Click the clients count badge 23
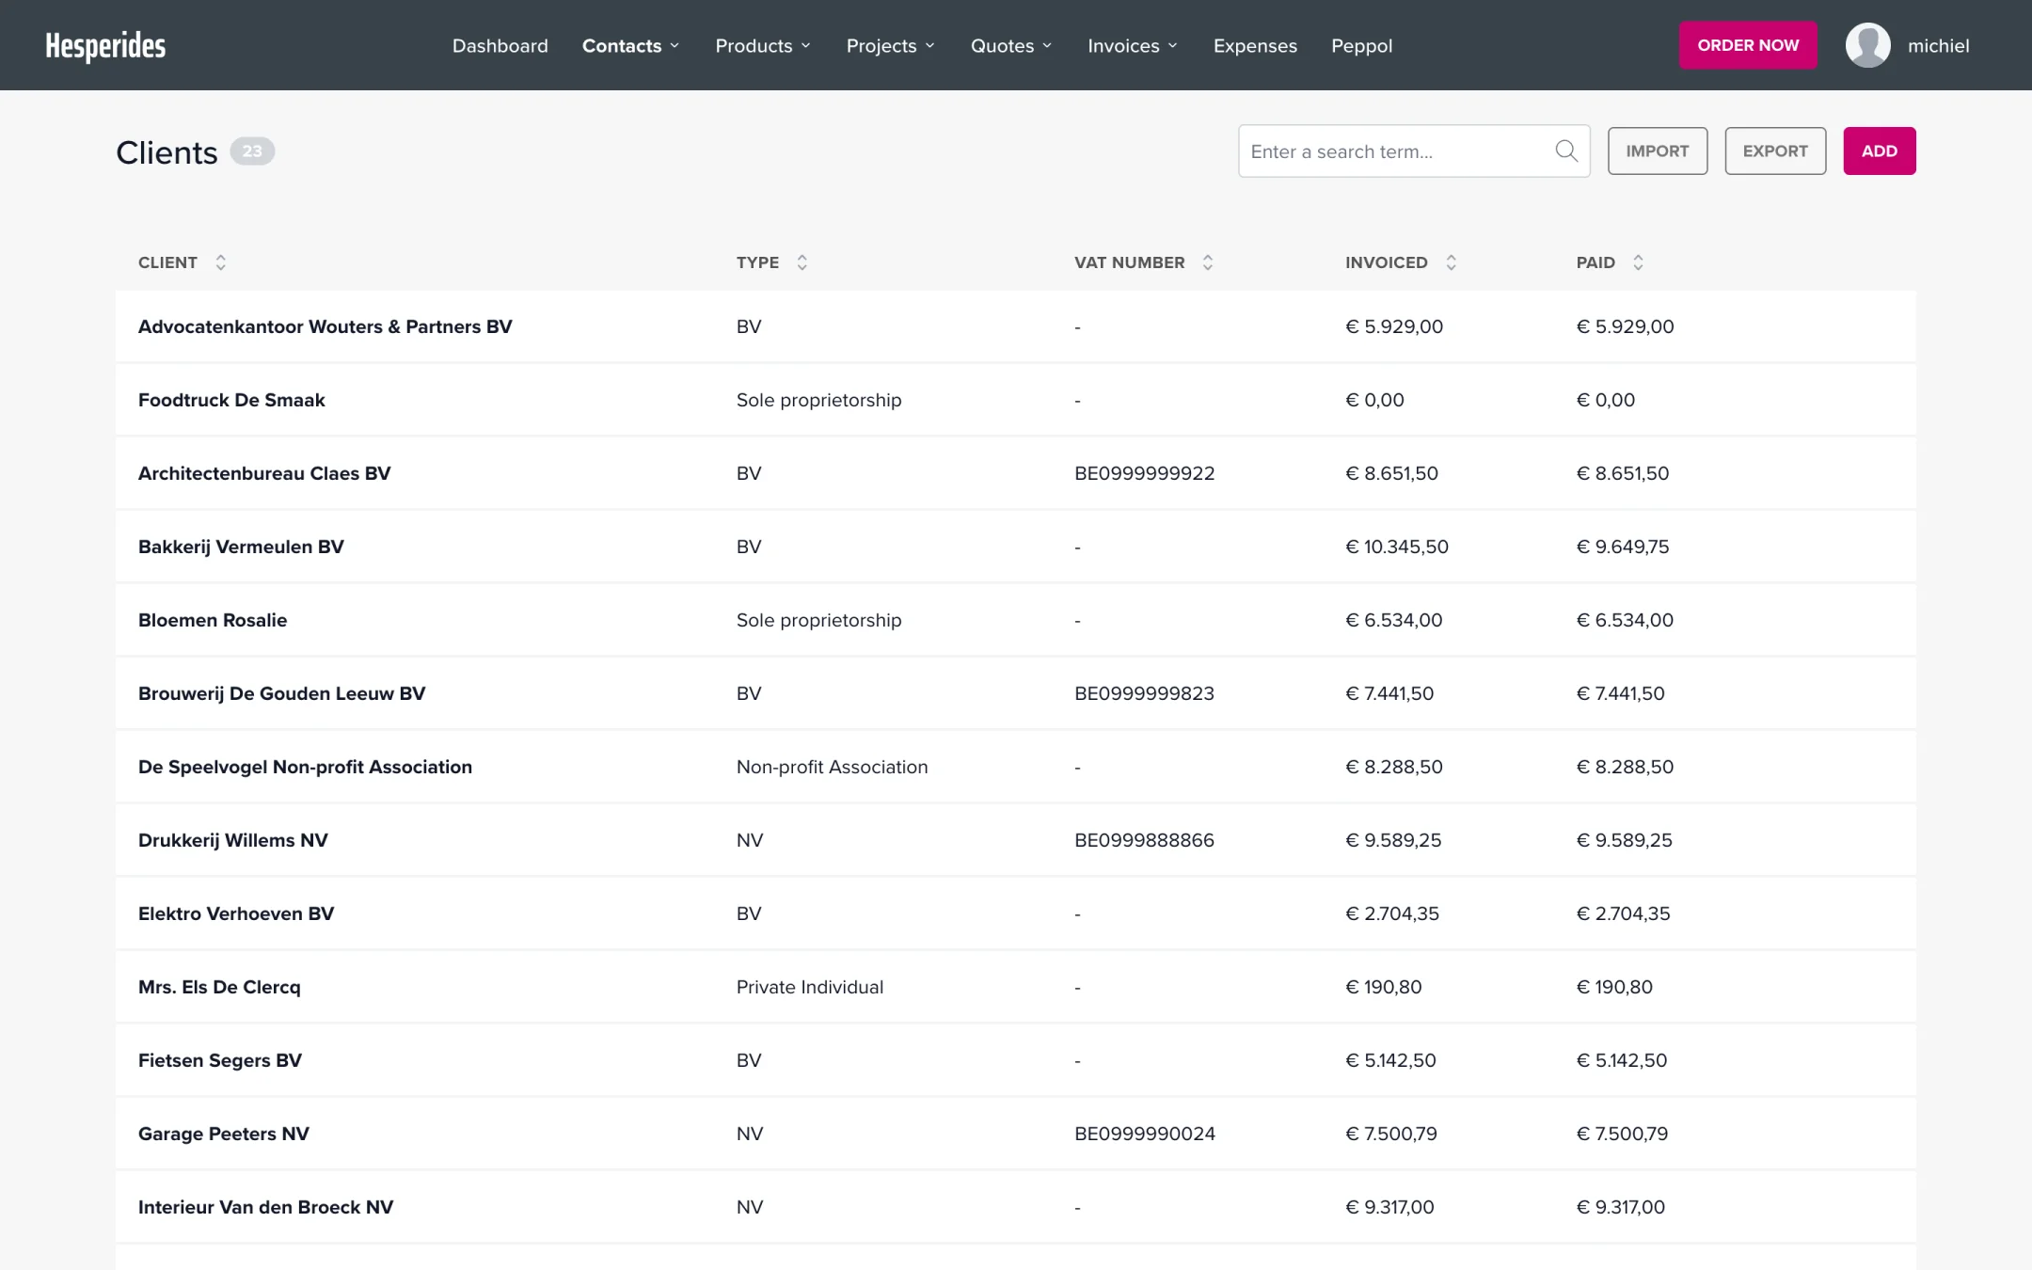 coord(252,151)
